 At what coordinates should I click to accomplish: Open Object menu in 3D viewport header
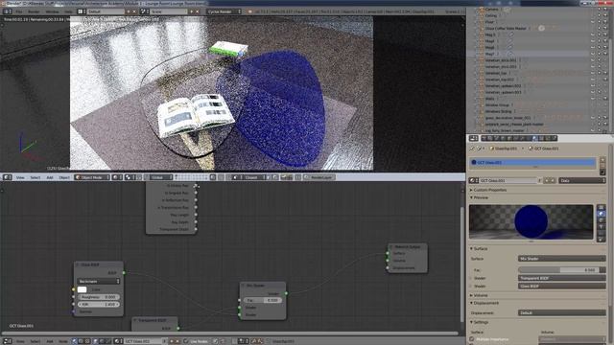pos(64,177)
